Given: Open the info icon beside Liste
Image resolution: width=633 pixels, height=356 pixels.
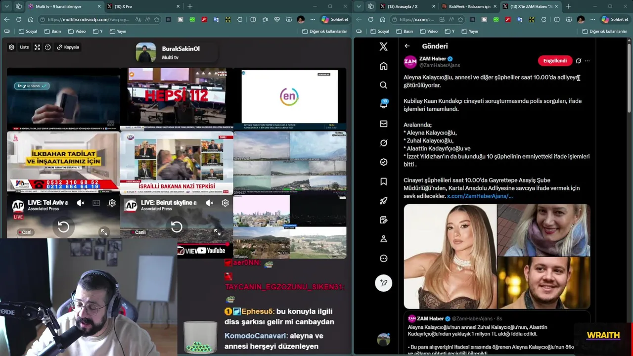Looking at the screenshot, I should (x=48, y=47).
